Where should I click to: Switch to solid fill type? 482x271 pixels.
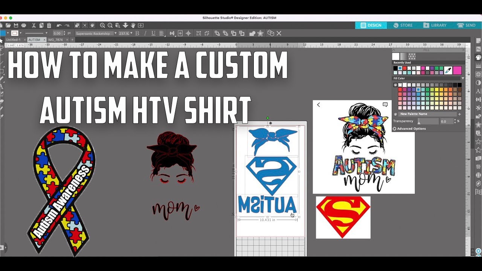[396, 56]
